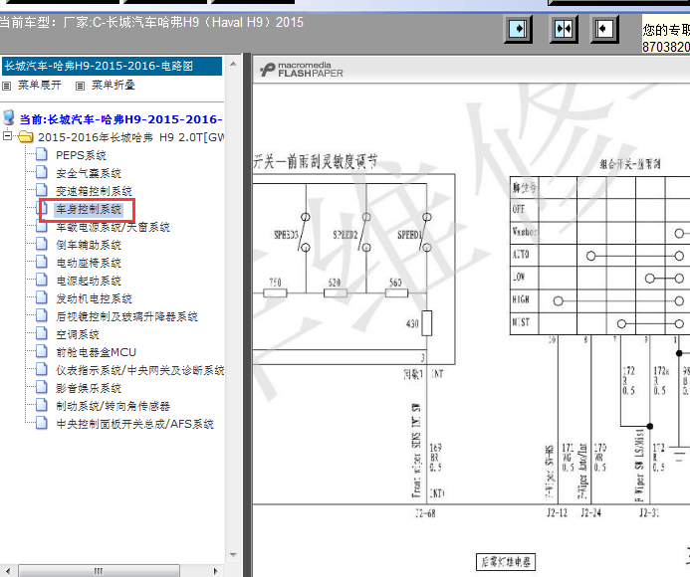Click page icon next to 倒车辅助系统
Image resolution: width=690 pixels, height=577 pixels.
[42, 244]
